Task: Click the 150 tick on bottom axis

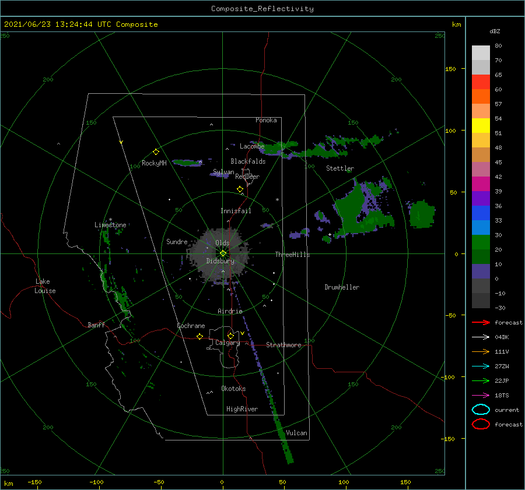Action: click(x=405, y=482)
